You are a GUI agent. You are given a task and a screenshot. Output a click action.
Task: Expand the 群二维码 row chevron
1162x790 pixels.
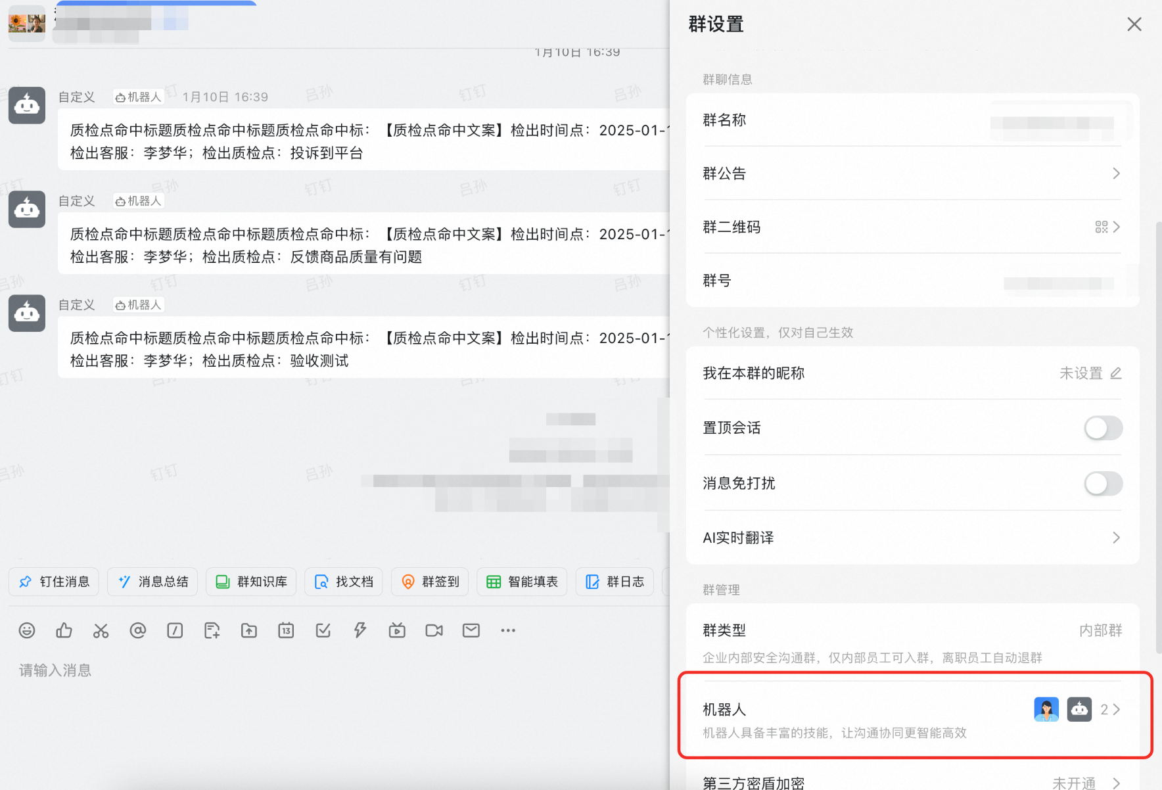pyautogui.click(x=1116, y=227)
